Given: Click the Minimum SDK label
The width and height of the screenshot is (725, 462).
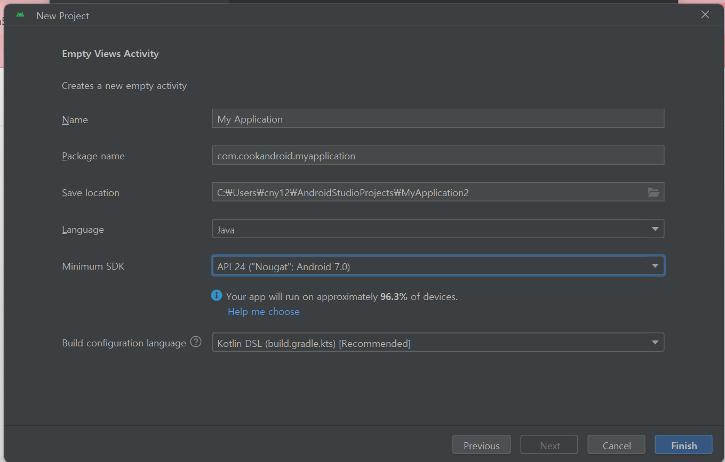Looking at the screenshot, I should pyautogui.click(x=93, y=266).
